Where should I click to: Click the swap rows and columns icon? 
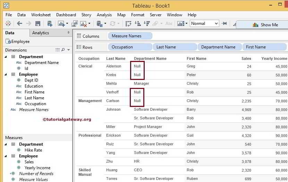(x=128, y=24)
